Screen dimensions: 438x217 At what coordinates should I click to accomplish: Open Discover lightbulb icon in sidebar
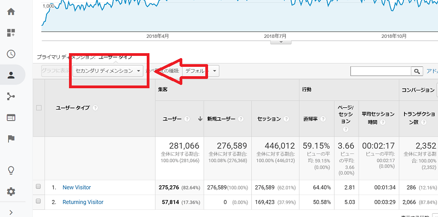[x=11, y=170]
